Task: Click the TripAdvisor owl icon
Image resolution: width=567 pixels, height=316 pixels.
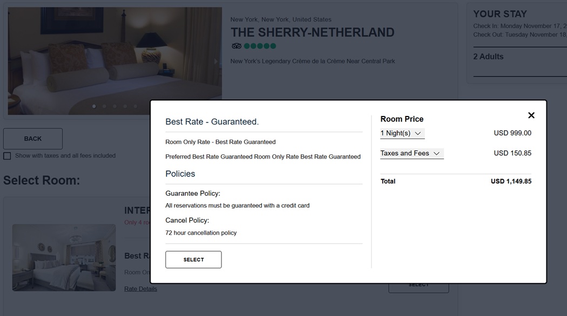Action: point(237,46)
